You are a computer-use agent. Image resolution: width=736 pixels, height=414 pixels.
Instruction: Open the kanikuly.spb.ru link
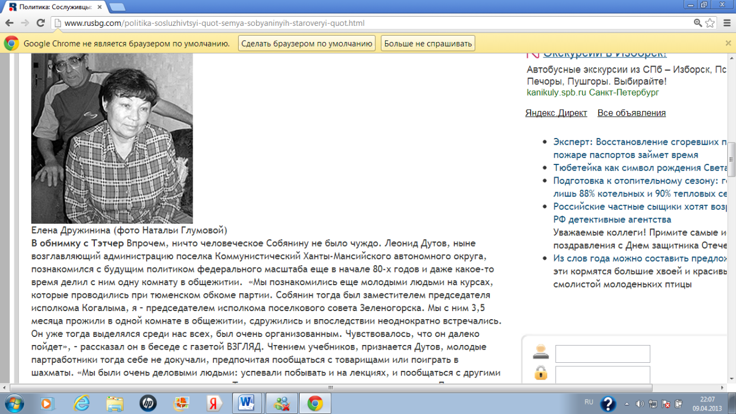[x=556, y=92]
